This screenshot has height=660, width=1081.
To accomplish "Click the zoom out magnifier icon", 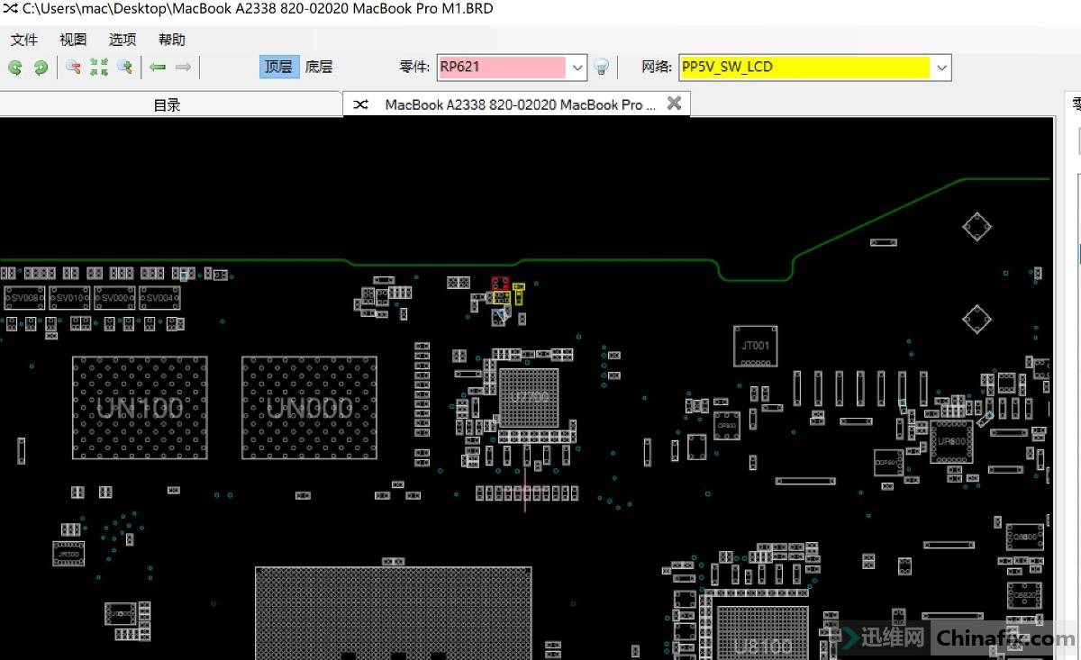I will (x=74, y=68).
